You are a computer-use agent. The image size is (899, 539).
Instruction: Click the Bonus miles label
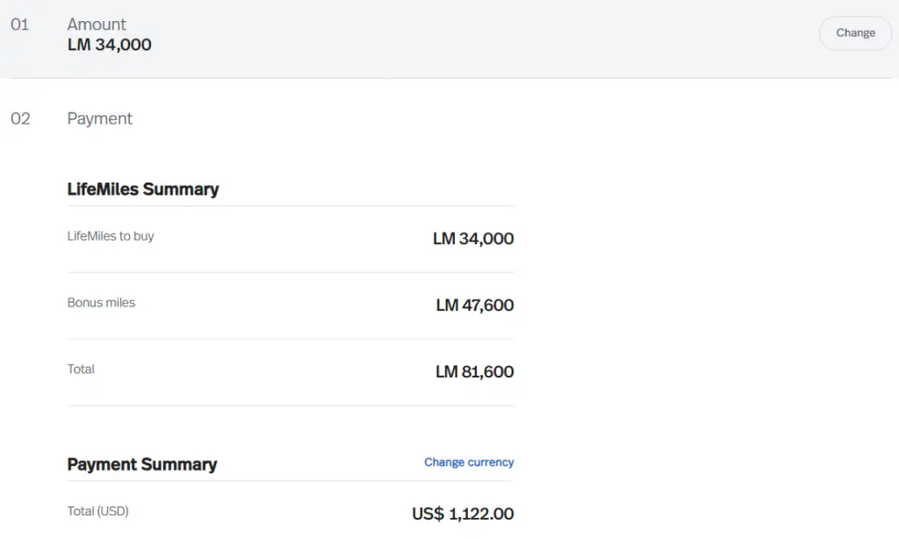coord(101,303)
